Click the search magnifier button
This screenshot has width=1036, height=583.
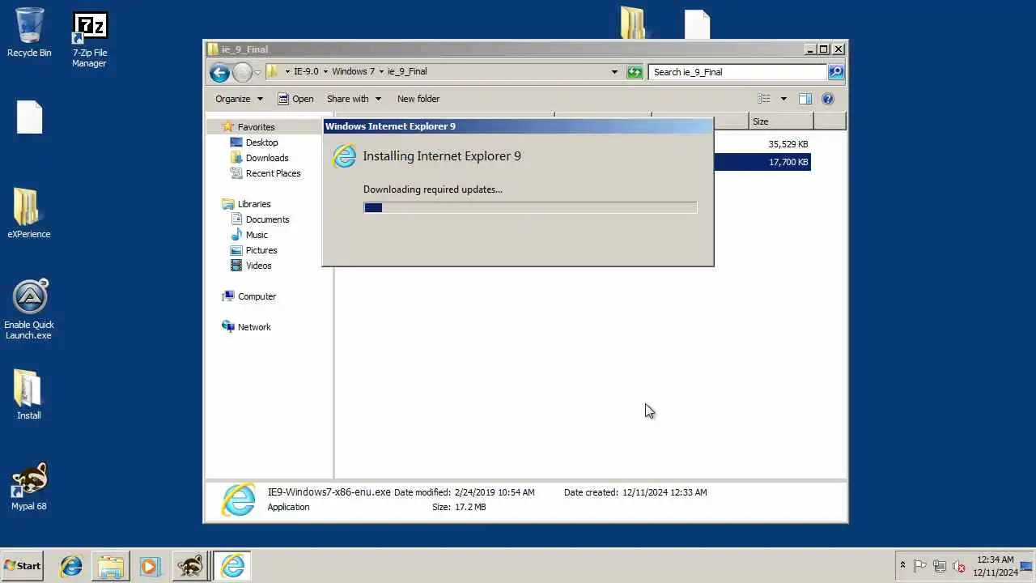[836, 72]
